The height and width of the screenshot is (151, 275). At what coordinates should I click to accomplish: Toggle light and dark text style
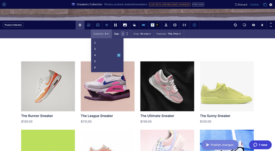click(x=155, y=25)
